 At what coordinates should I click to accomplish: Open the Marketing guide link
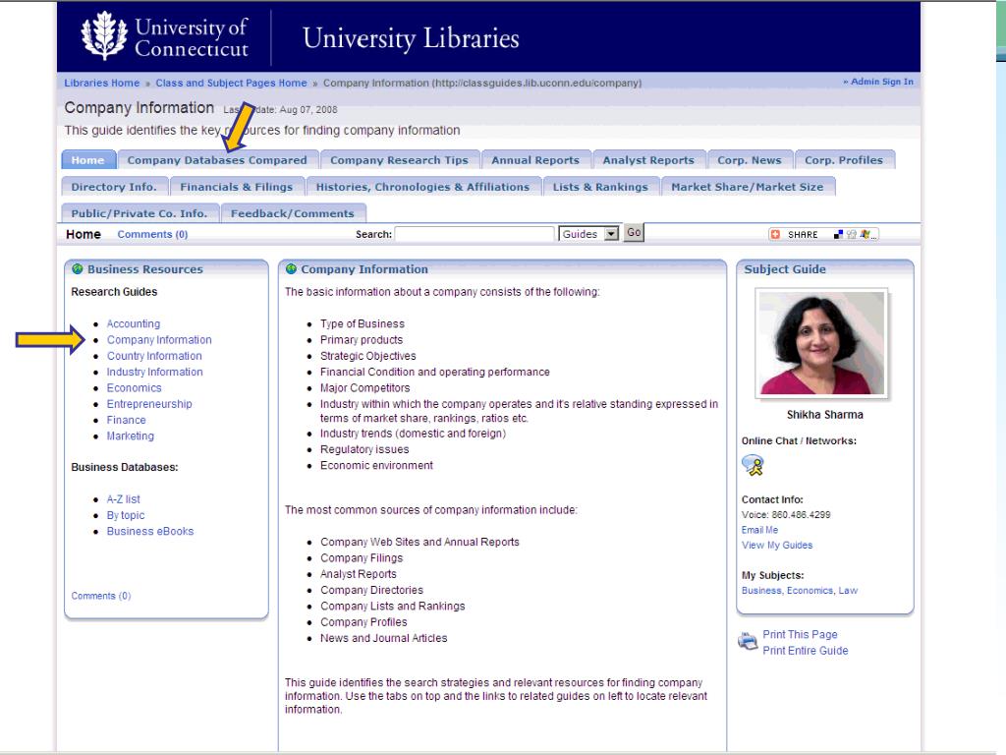coord(131,436)
